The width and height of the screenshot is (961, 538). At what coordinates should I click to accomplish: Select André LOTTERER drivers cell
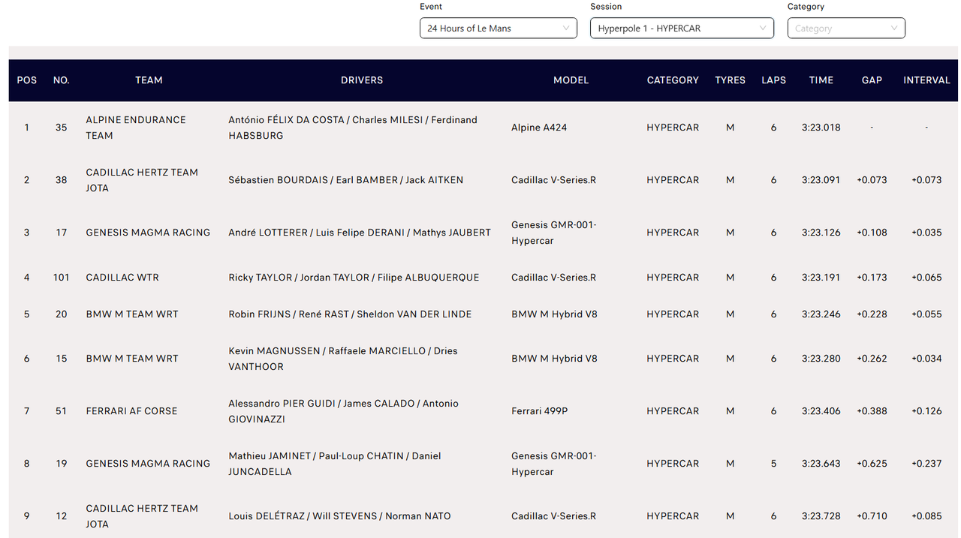click(x=360, y=233)
